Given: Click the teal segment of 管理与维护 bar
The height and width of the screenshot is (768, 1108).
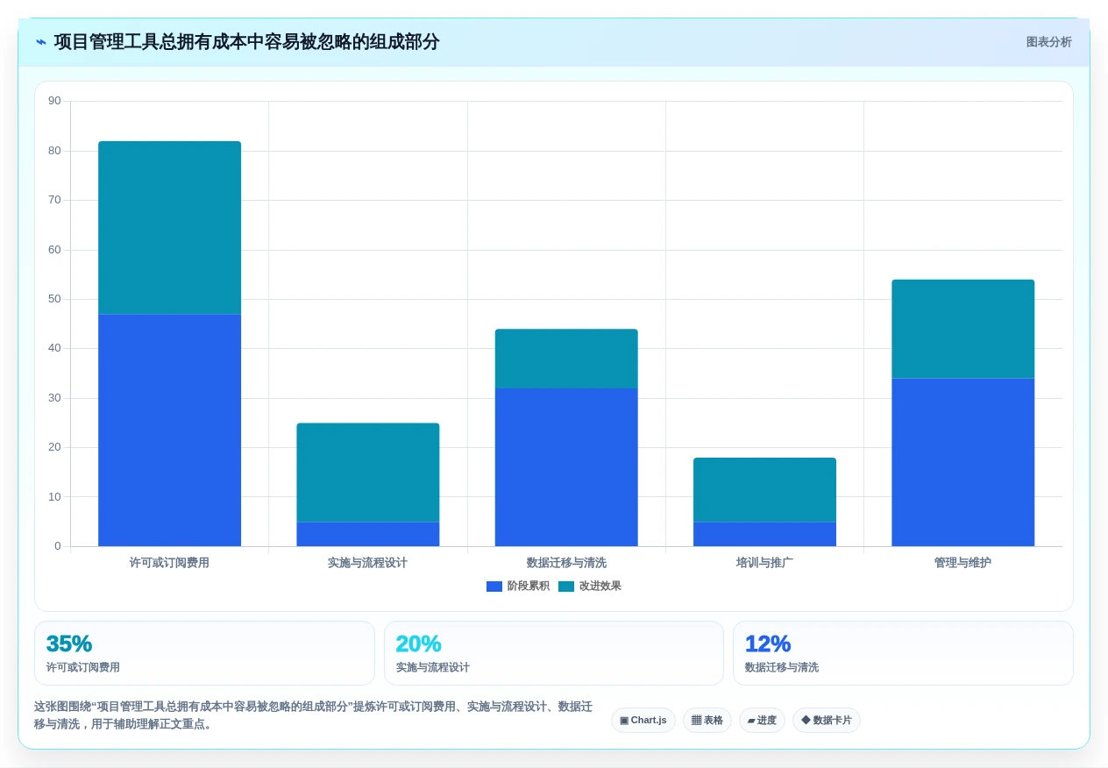Looking at the screenshot, I should click(963, 329).
